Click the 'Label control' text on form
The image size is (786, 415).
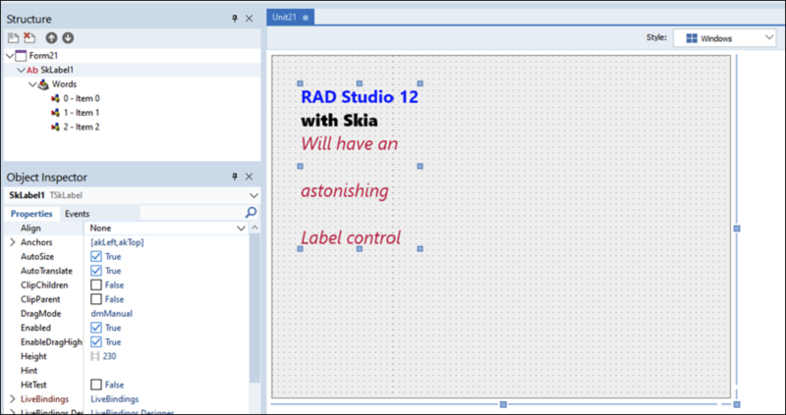click(x=351, y=237)
